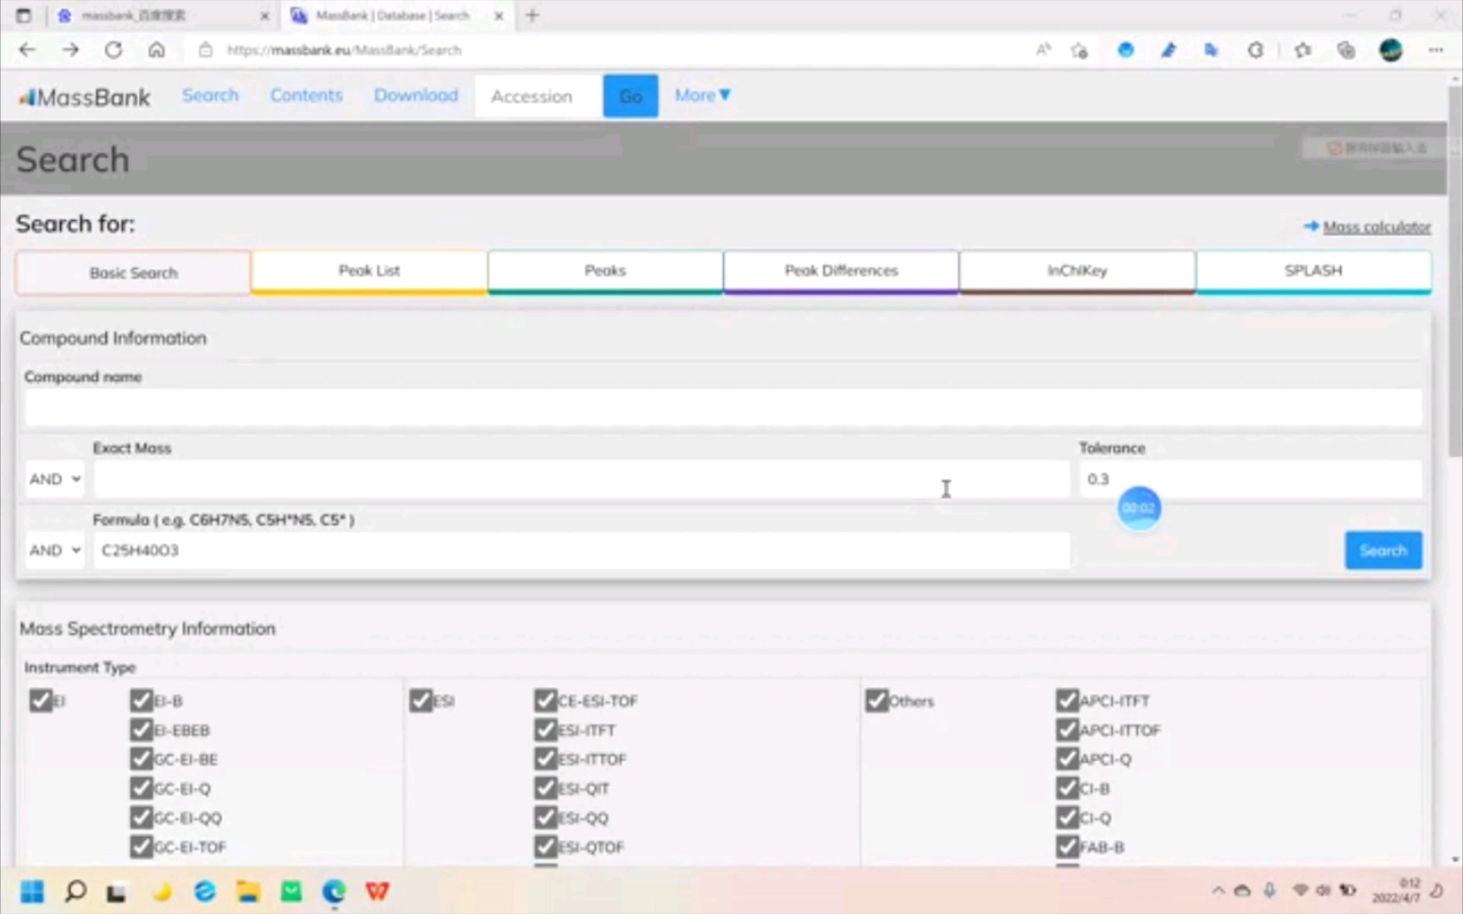The image size is (1463, 914).
Task: Click the blue round extension icon
Action: pyautogui.click(x=1125, y=50)
